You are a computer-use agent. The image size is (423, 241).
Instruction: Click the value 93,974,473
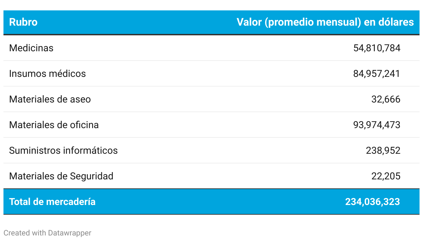pos(377,125)
